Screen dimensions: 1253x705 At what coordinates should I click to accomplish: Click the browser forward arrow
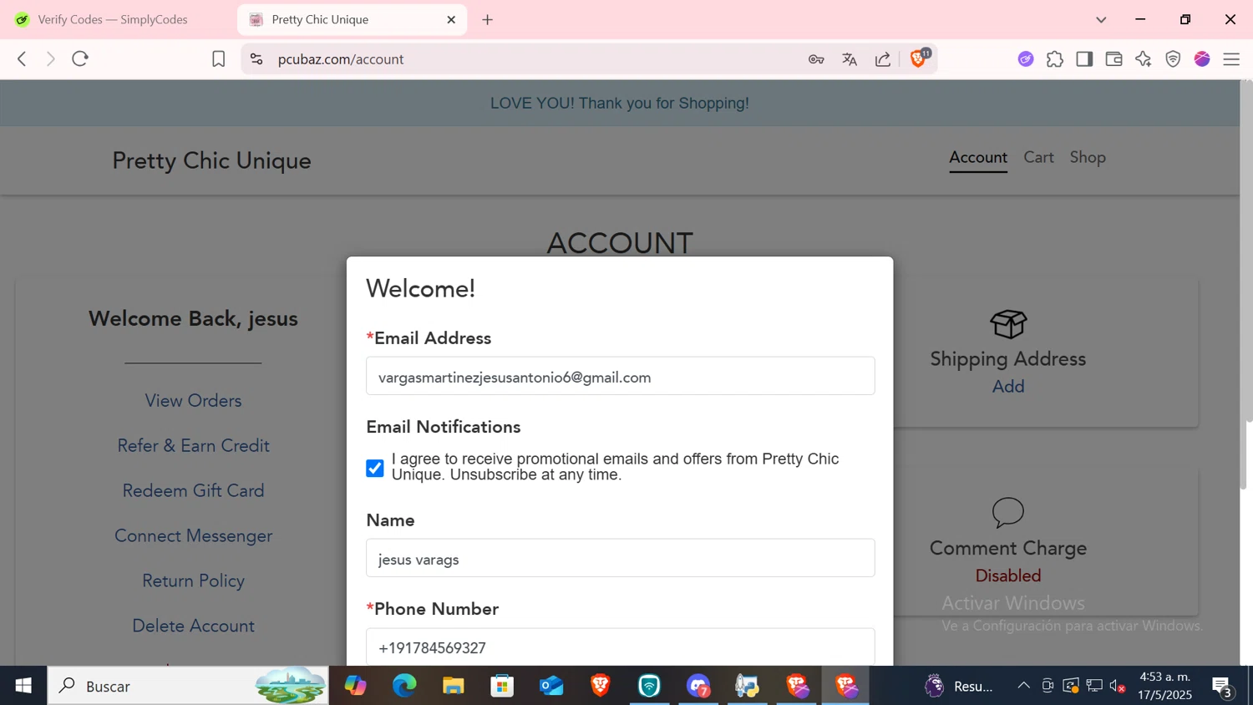click(51, 58)
